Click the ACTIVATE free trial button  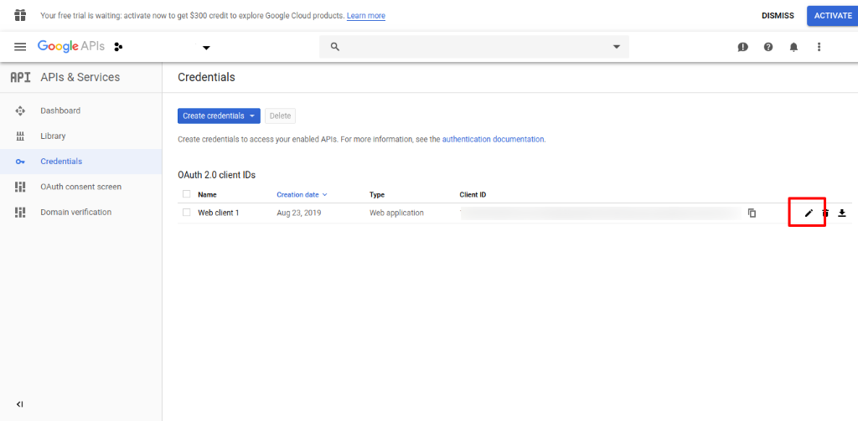tap(832, 15)
